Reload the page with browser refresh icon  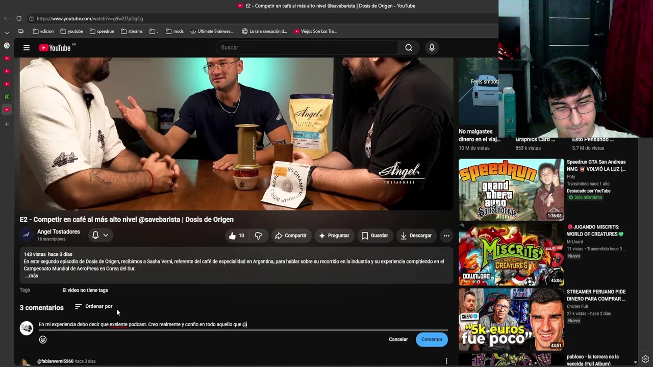[x=19, y=18]
